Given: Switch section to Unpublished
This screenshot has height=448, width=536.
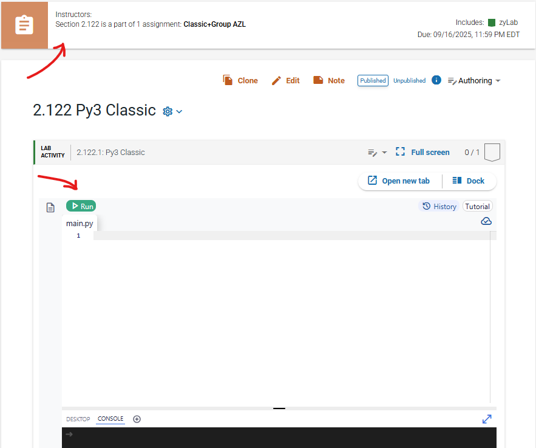Looking at the screenshot, I should (x=409, y=80).
